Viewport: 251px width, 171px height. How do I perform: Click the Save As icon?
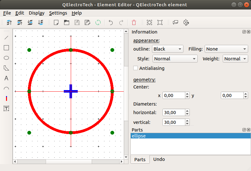click(87, 22)
